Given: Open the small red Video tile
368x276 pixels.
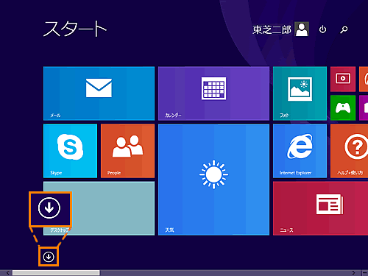Looking at the screenshot, I should 343,79.
